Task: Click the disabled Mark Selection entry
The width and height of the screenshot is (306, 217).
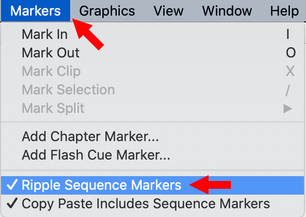Action: click(x=68, y=90)
